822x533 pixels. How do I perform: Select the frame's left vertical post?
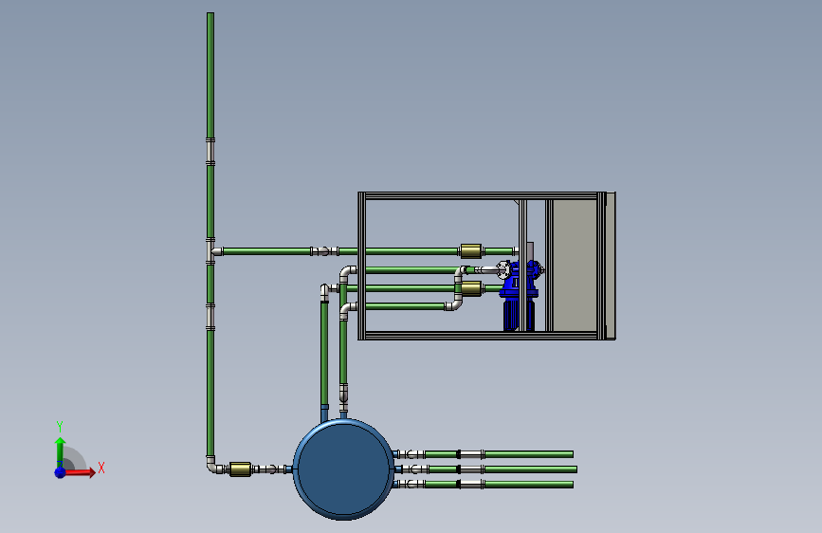click(362, 266)
